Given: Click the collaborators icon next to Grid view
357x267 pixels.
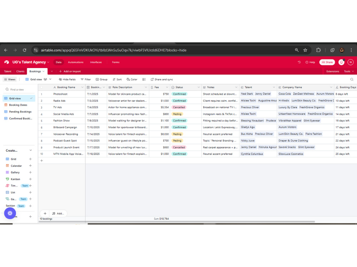Looking at the screenshot, I should point(45,79).
